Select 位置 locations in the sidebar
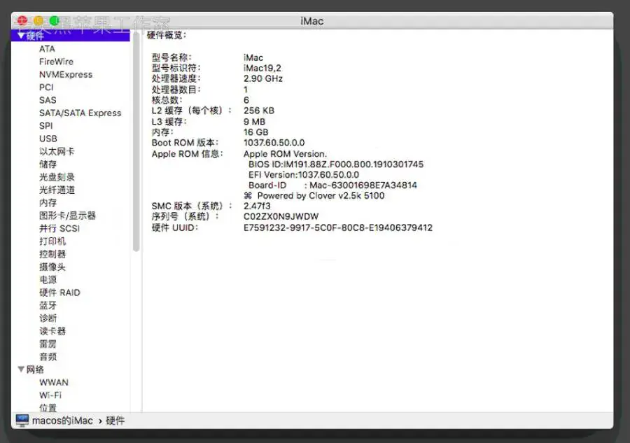The height and width of the screenshot is (443, 630). (x=48, y=408)
